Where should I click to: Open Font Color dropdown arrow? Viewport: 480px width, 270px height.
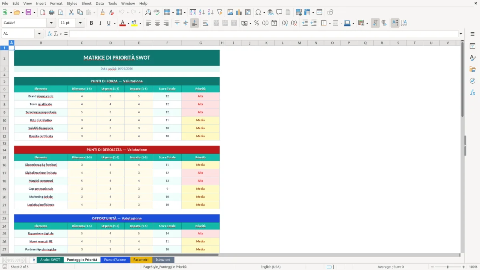tap(128, 23)
